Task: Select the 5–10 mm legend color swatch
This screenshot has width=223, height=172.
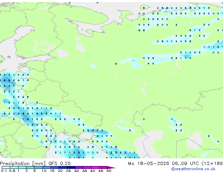Action: 38,167
